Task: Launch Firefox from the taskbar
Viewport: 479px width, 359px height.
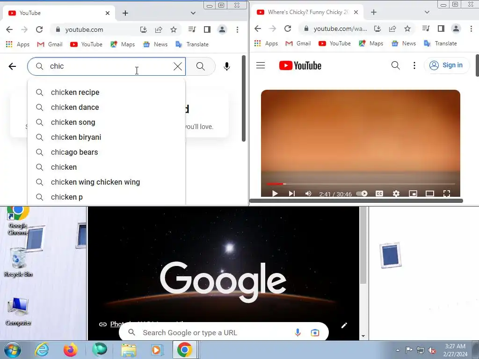Action: [70, 350]
